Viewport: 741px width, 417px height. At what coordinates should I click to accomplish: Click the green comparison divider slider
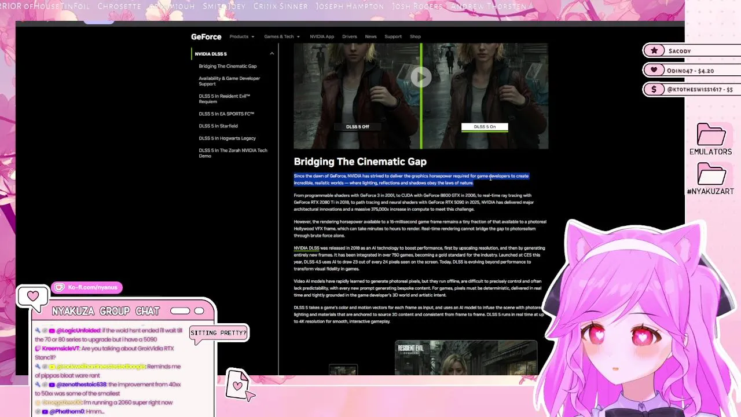[x=421, y=96]
